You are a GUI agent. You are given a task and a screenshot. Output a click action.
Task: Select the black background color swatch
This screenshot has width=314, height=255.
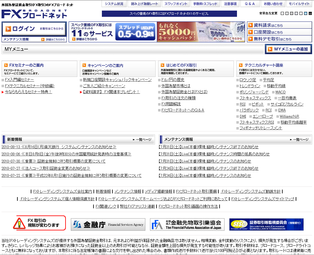pyautogui.click(x=310, y=13)
